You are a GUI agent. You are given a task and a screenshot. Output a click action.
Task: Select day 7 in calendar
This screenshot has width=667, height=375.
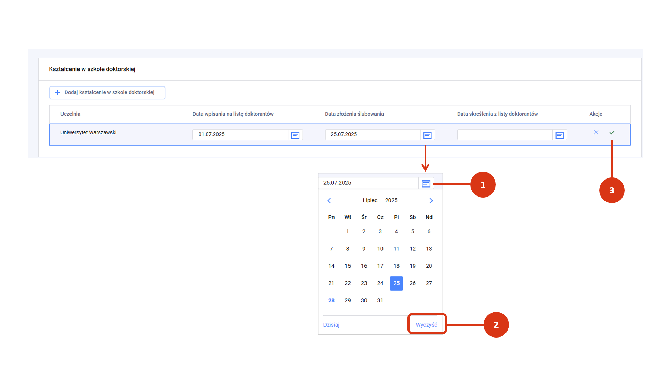click(x=331, y=249)
